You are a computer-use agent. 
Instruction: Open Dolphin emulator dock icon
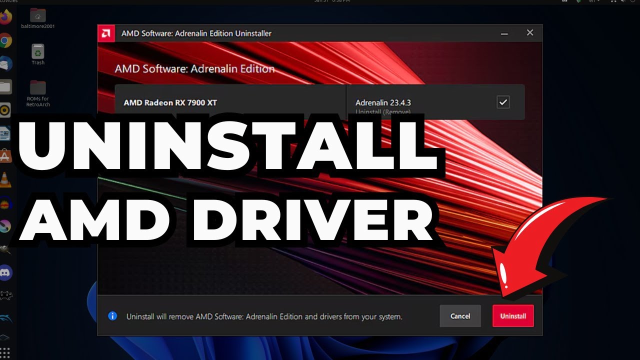5,318
